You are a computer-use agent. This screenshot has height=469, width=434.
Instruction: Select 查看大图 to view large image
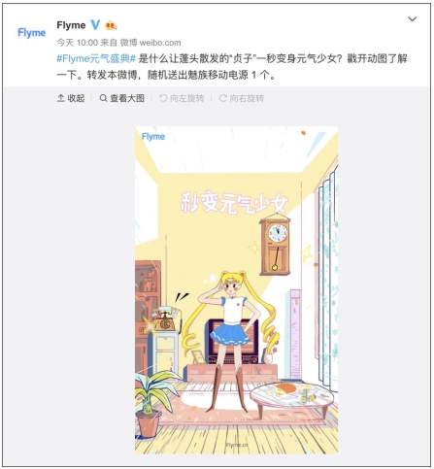click(127, 98)
